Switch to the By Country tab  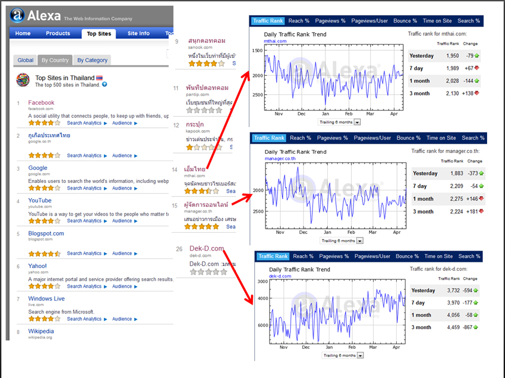tap(55, 60)
